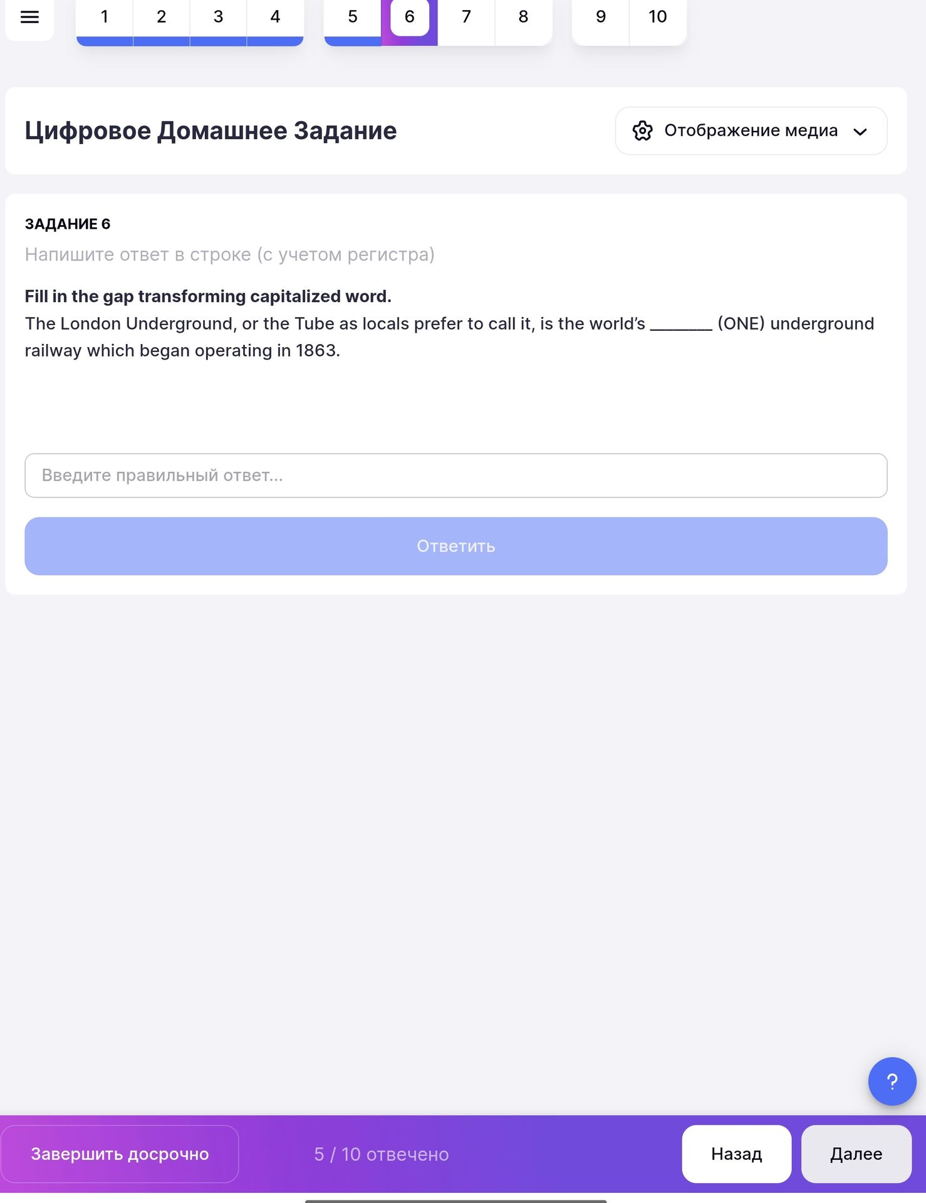926x1203 pixels.
Task: Click the gear icon in media display
Action: pyautogui.click(x=642, y=131)
